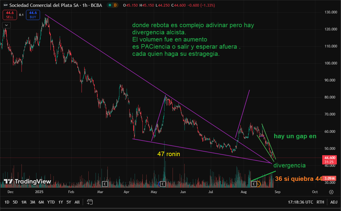The height and width of the screenshot is (211, 341).
Task: Click the orange D delayed-data indicator
Action: (115, 5)
